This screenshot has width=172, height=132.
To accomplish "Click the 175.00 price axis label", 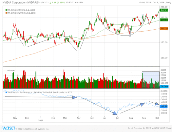I will click(x=164, y=42).
